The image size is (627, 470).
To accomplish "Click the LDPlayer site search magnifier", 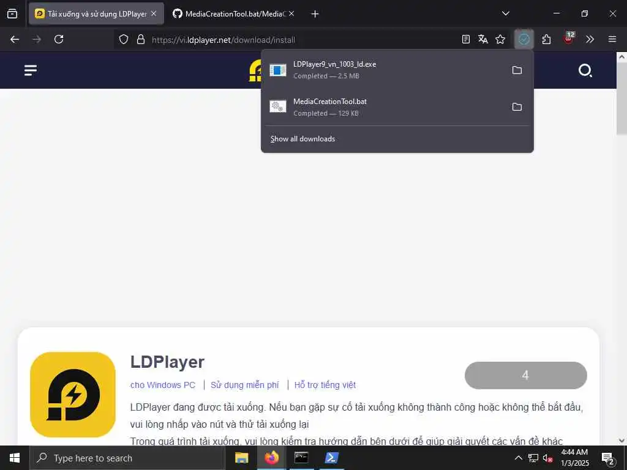I will [x=585, y=70].
